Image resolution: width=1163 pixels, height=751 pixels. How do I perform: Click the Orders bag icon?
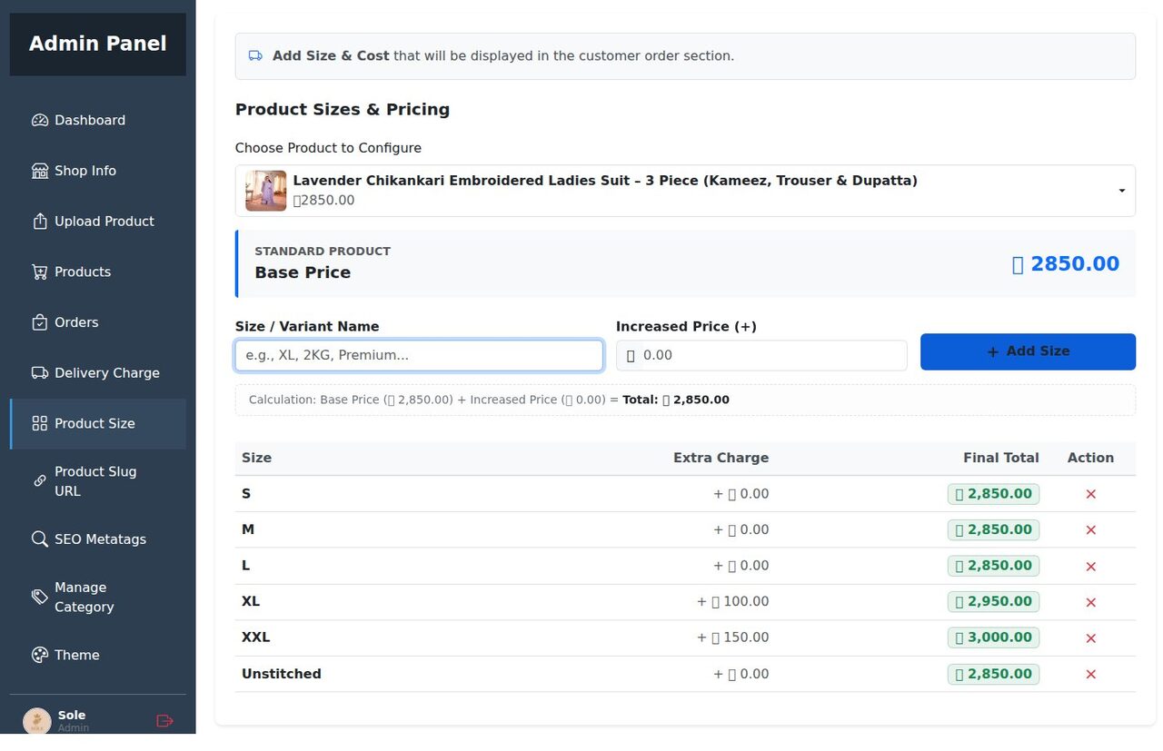(39, 322)
